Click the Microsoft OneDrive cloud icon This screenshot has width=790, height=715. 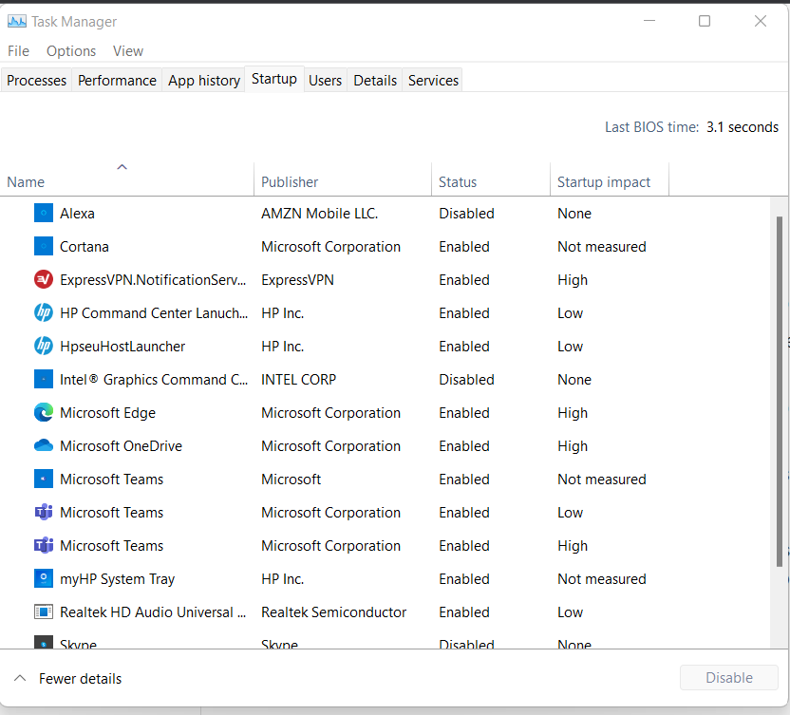(x=44, y=446)
